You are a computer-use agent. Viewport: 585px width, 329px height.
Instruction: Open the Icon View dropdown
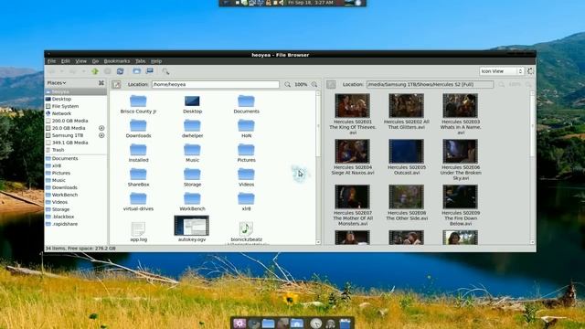[502, 71]
